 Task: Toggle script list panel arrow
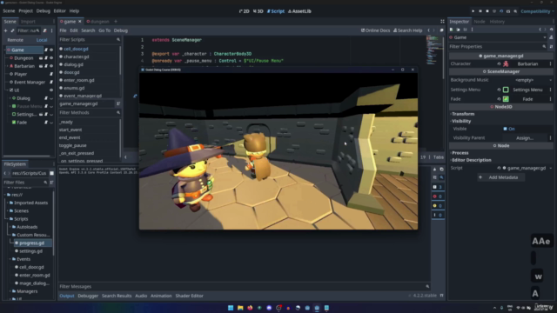click(x=125, y=157)
